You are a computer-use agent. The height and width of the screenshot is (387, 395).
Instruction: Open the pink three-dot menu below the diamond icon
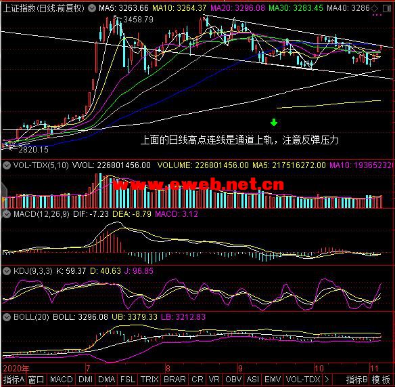pos(377,15)
